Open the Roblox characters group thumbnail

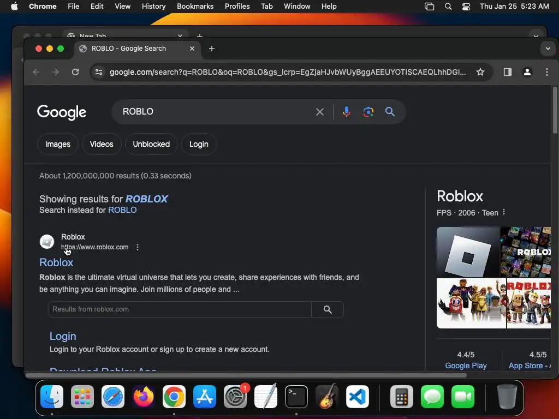pyautogui.click(x=471, y=303)
